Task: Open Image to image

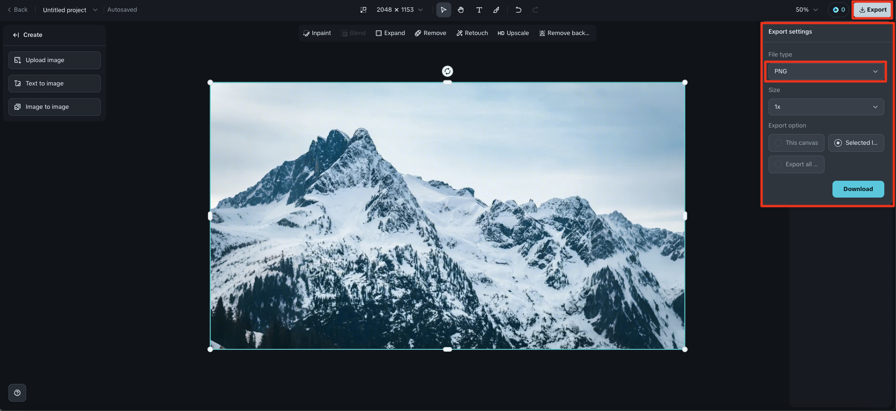Action: 55,107
